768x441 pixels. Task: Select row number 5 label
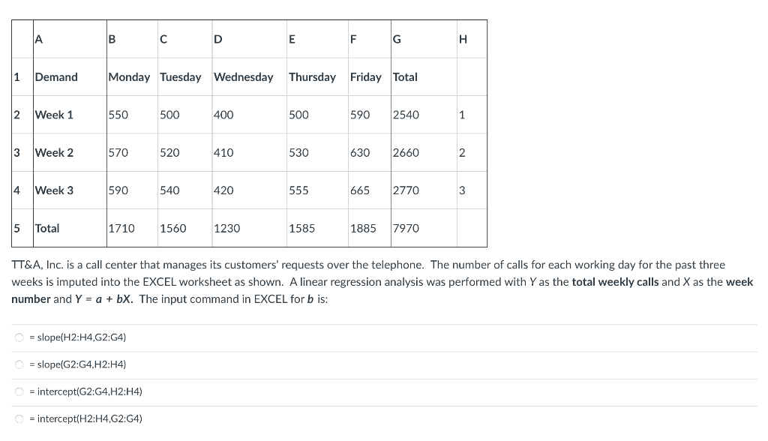[22, 228]
